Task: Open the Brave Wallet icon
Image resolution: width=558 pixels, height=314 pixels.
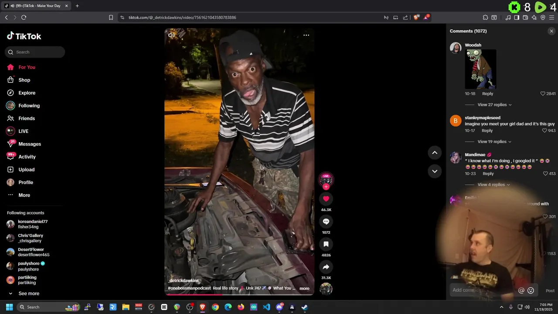Action: tap(525, 17)
